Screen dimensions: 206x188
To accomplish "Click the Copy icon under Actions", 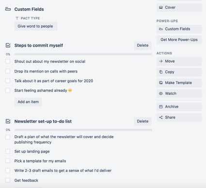I will (x=161, y=72).
